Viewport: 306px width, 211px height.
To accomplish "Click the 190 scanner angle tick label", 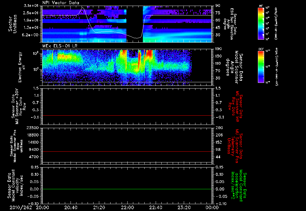I will pos(219,49).
